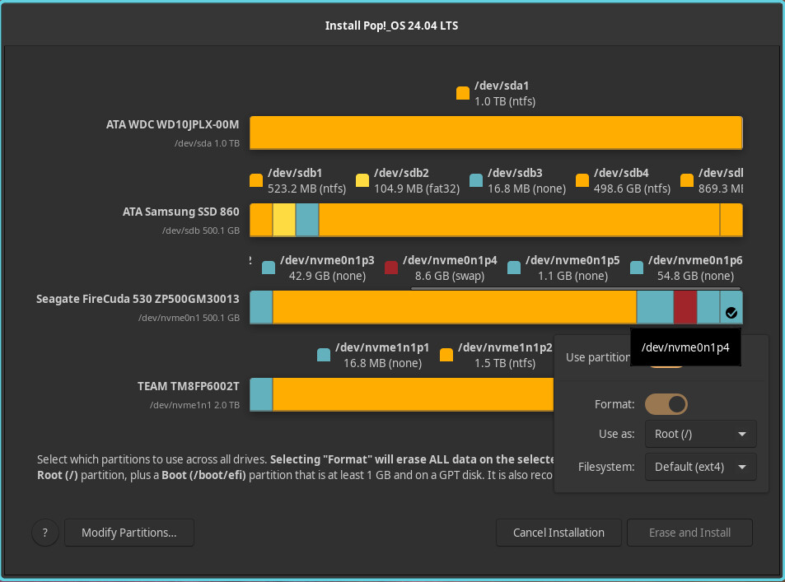Click the ATA WDC WD10JPLX-00M drive label
785x582 pixels.
pos(172,124)
